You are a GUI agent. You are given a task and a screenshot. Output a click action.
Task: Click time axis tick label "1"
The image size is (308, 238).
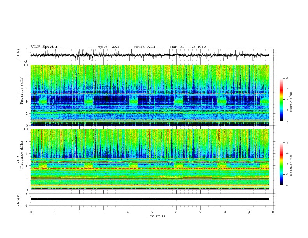point(55,212)
